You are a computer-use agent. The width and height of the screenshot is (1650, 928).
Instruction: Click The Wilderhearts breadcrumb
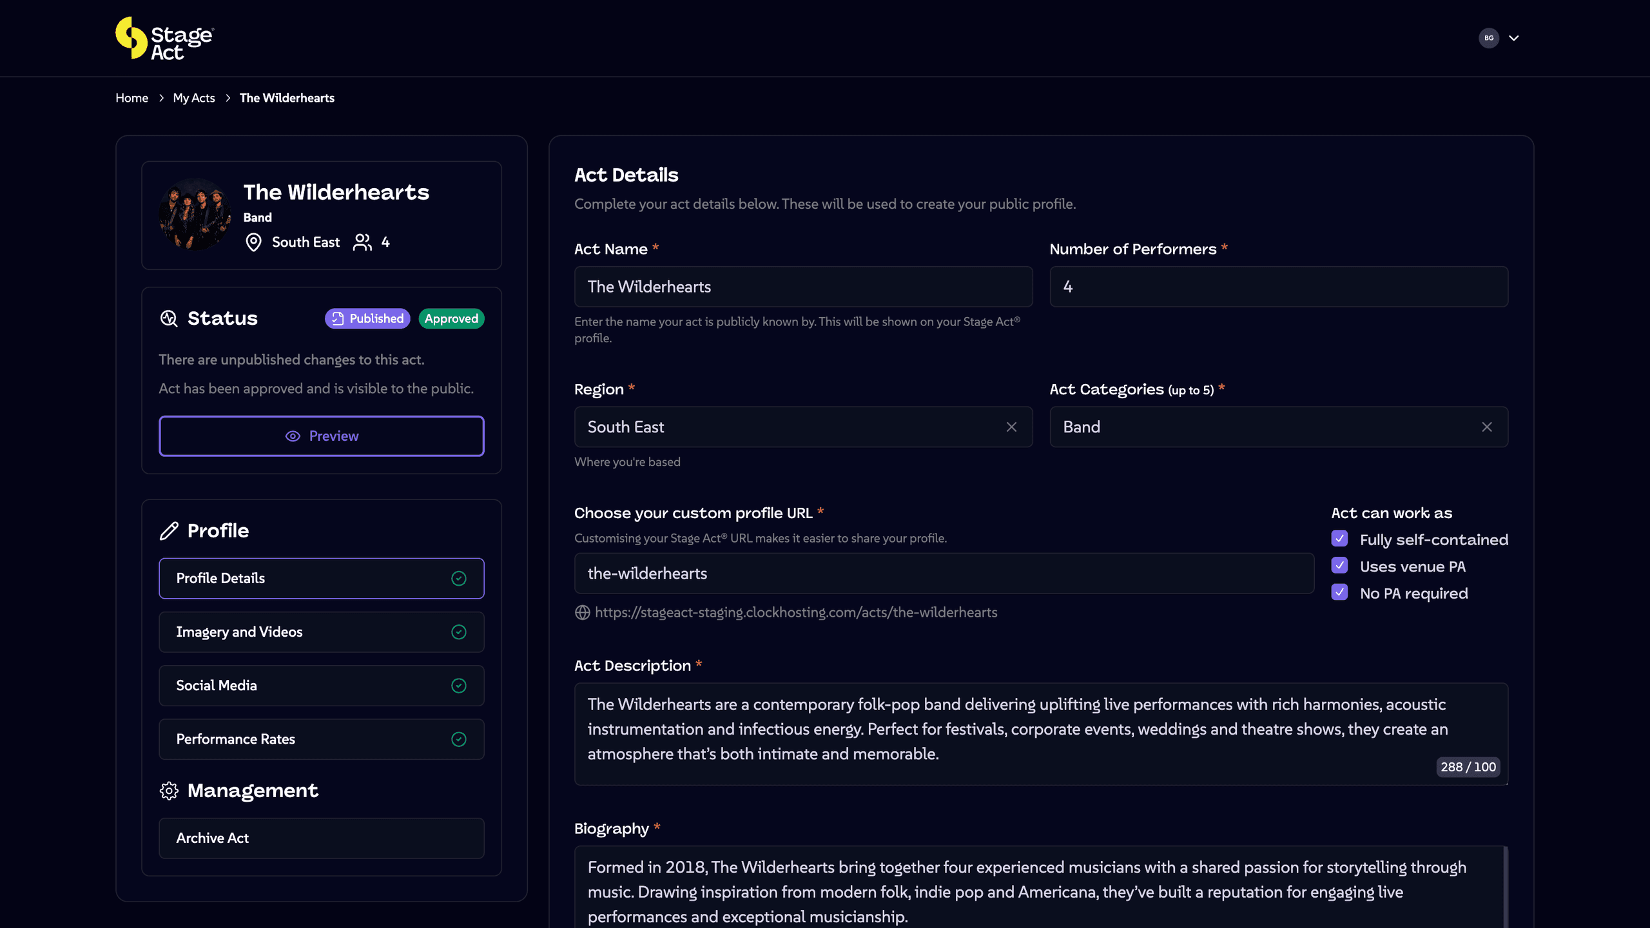click(287, 98)
